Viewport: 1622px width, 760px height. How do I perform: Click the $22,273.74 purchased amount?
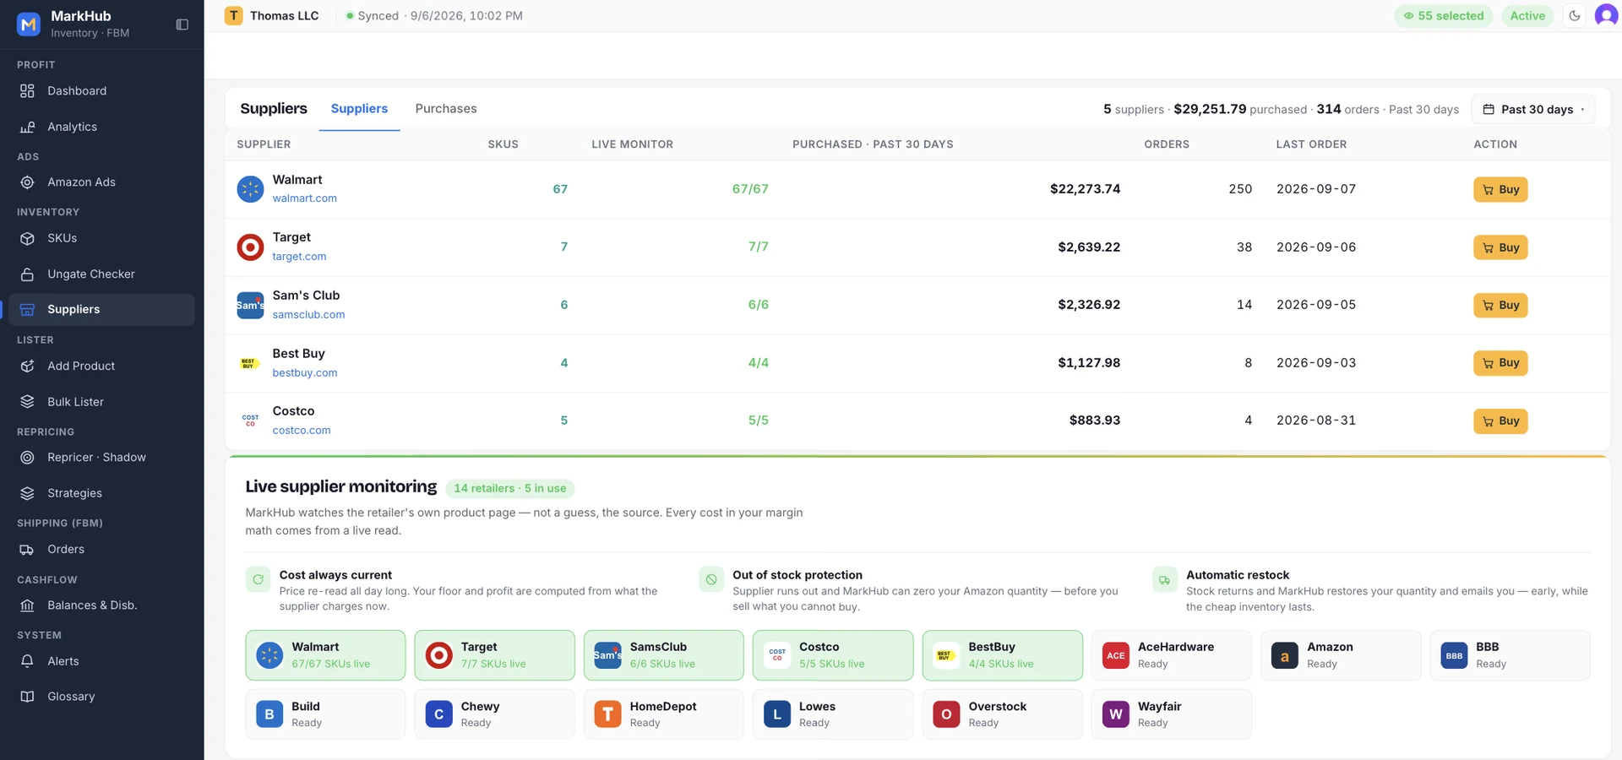point(1085,189)
